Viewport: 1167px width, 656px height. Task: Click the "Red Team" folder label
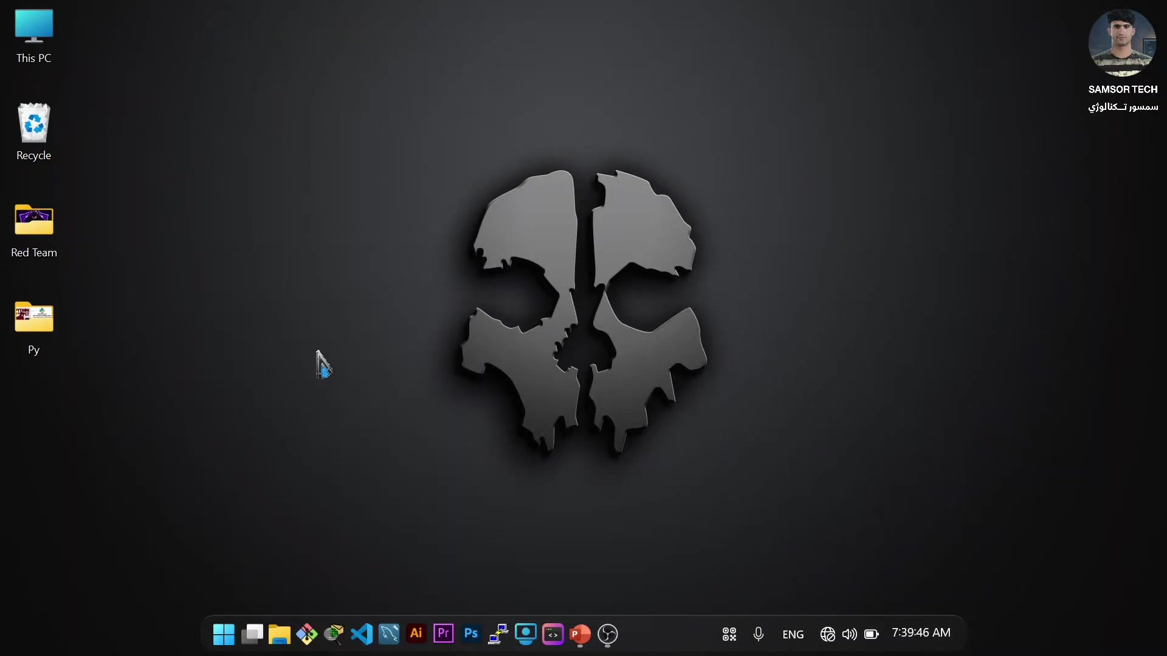click(x=34, y=253)
